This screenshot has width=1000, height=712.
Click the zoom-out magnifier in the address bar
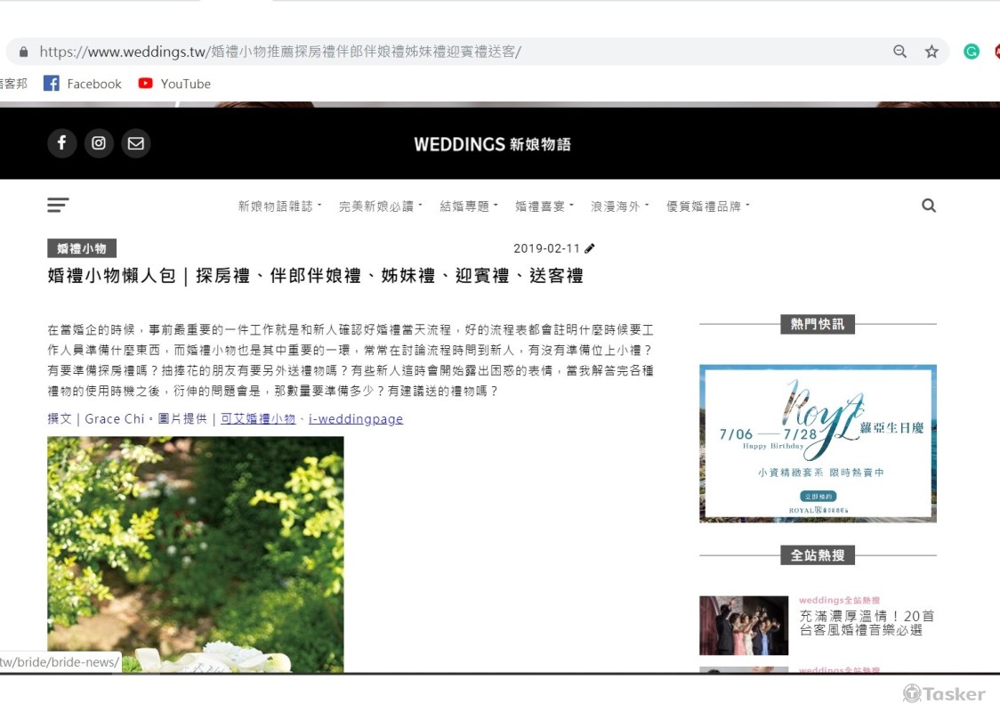[899, 52]
